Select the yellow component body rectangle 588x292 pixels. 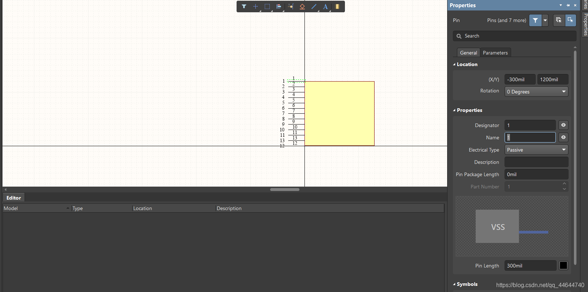340,113
